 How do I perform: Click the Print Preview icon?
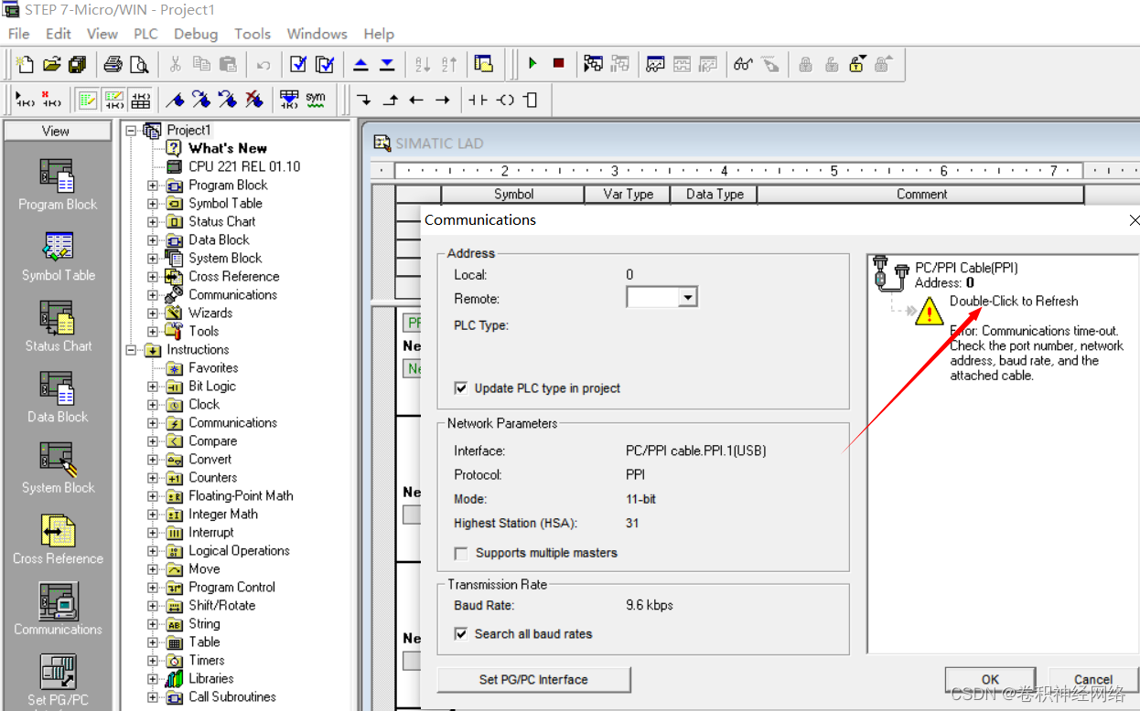[x=138, y=64]
